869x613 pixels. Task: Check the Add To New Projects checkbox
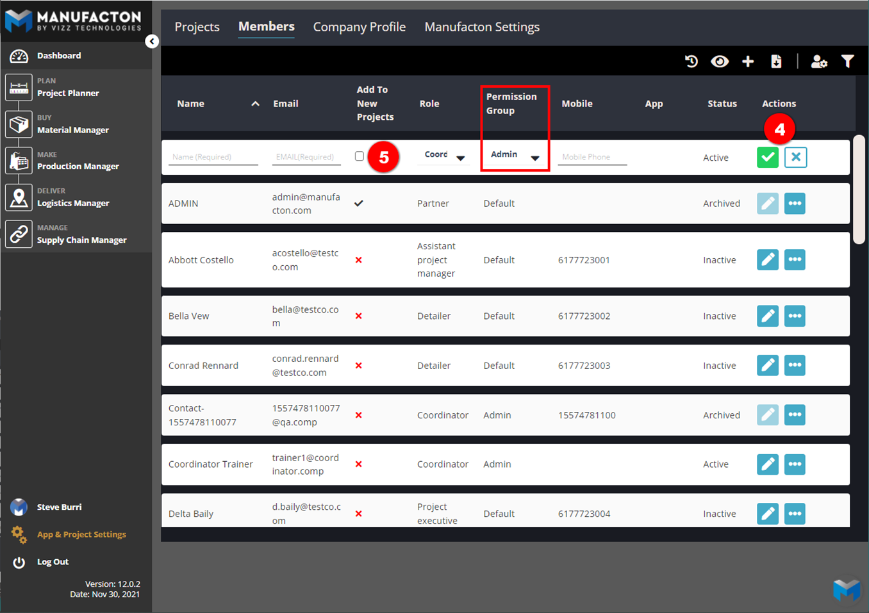pyautogui.click(x=360, y=156)
